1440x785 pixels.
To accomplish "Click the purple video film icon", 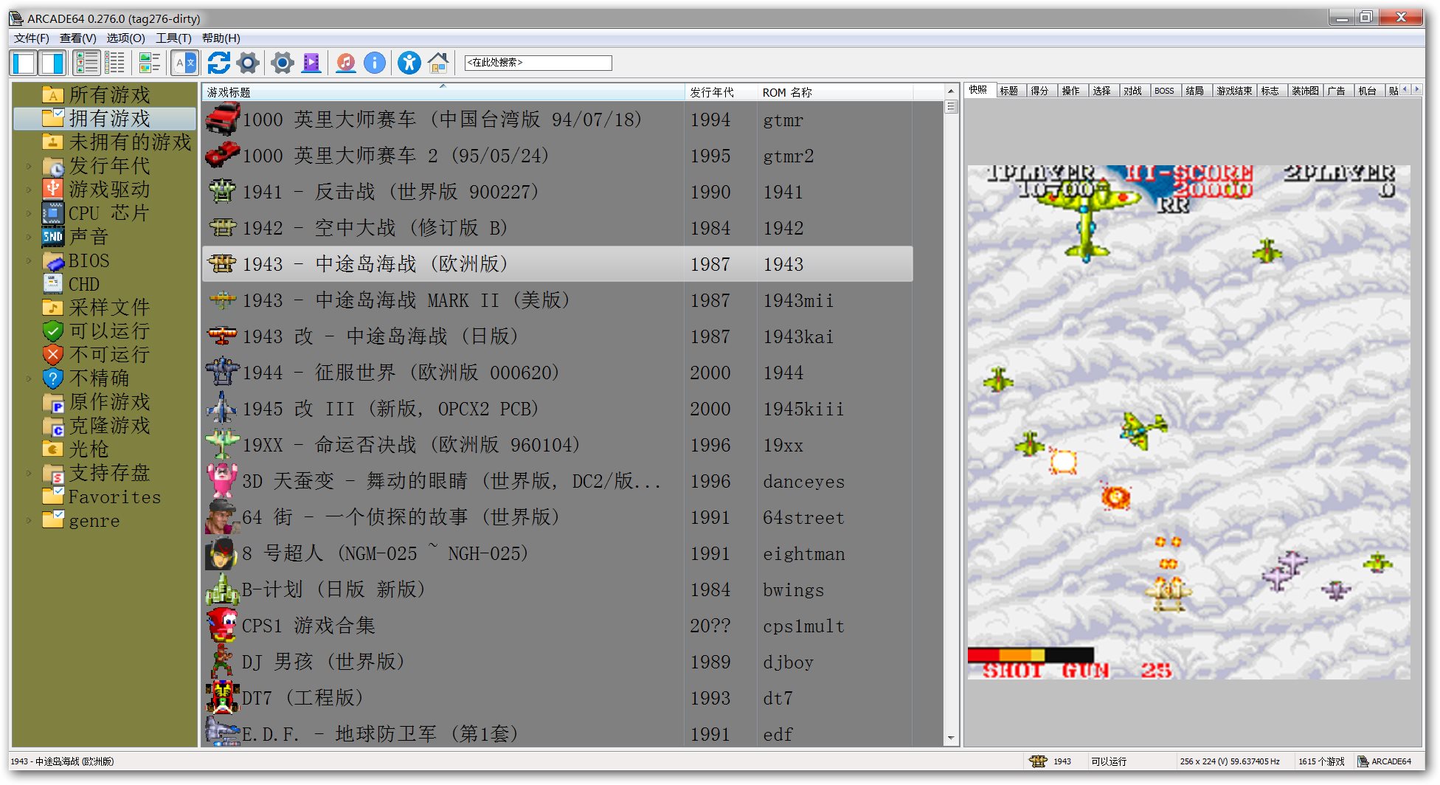I will point(312,63).
